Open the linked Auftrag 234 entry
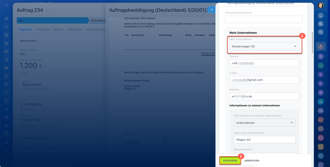Viewport: 330px width, 167px height. point(33,104)
